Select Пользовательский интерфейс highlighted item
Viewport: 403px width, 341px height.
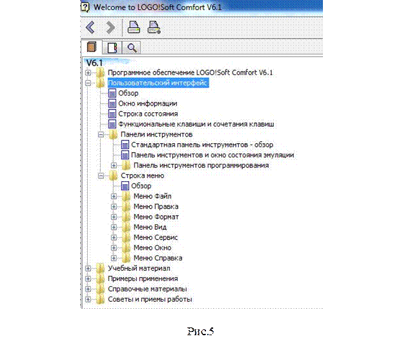tap(158, 83)
